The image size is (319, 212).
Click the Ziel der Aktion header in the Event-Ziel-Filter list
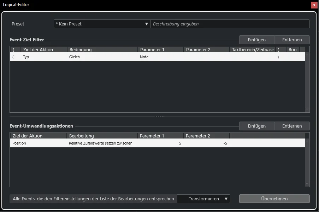pyautogui.click(x=44, y=49)
